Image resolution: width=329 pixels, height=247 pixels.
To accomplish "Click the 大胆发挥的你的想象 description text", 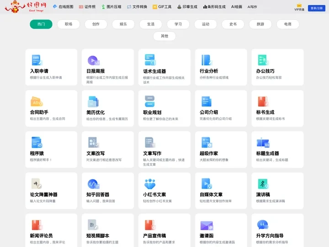I will coord(214,160).
